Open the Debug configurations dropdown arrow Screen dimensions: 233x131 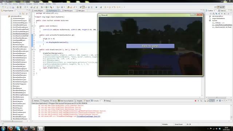(44, 7)
